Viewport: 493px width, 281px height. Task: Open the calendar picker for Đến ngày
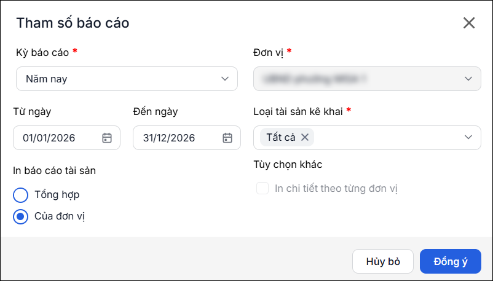point(227,138)
